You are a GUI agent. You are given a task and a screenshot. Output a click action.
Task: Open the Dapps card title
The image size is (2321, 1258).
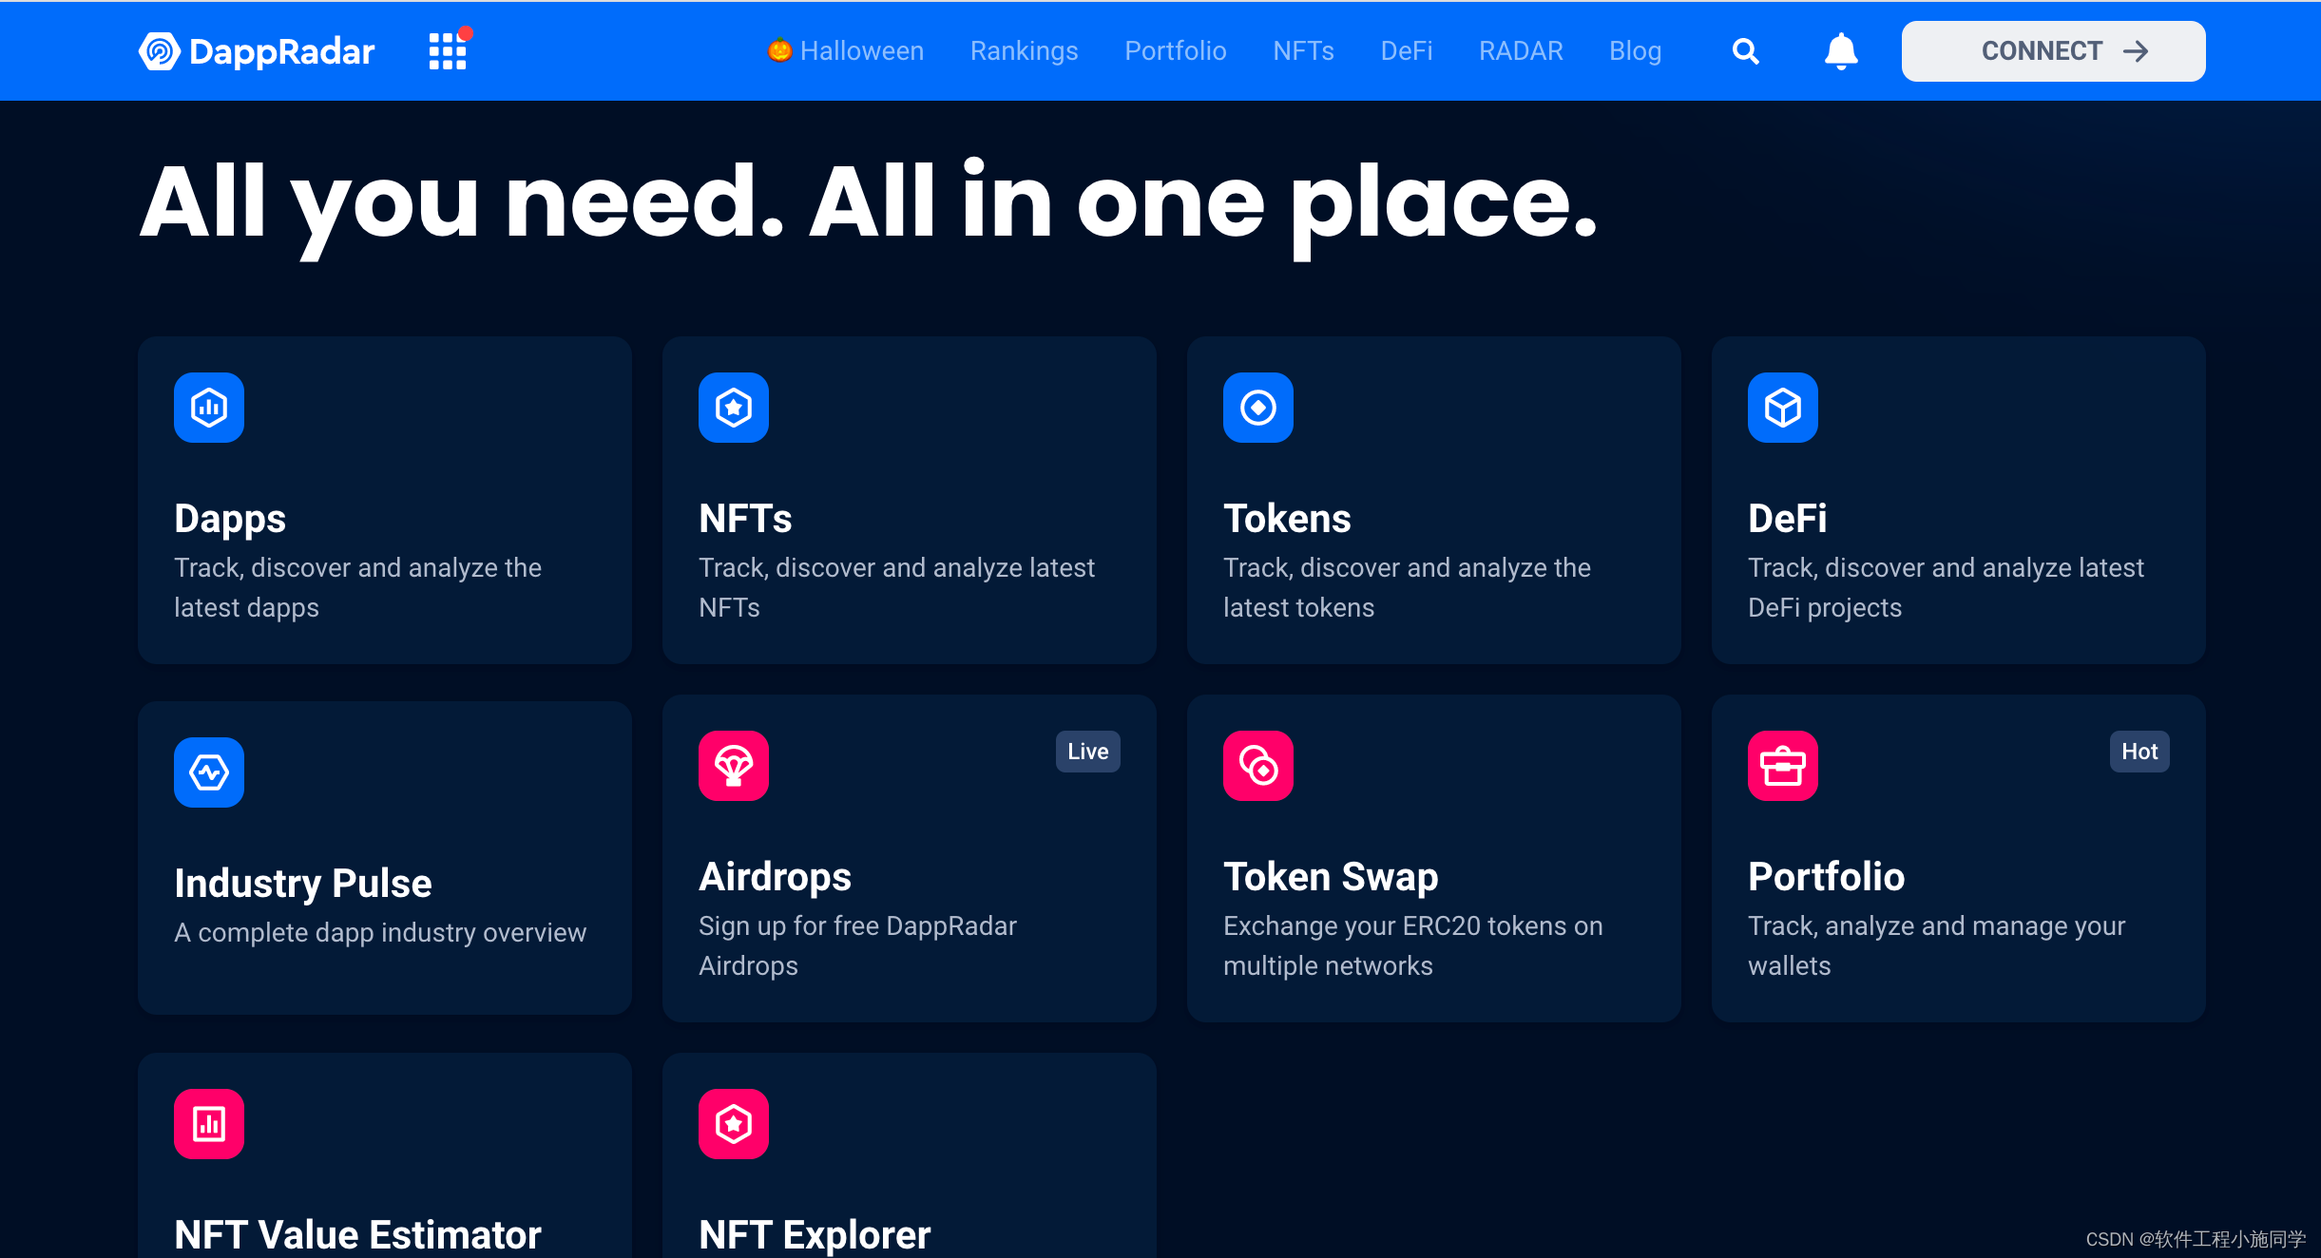coord(230,519)
